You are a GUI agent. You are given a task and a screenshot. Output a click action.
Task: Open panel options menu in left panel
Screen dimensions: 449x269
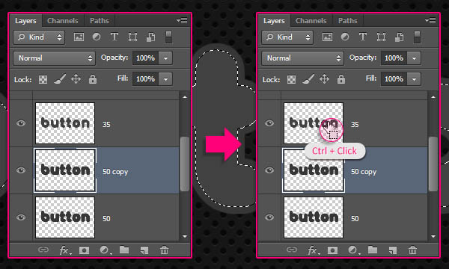(182, 21)
